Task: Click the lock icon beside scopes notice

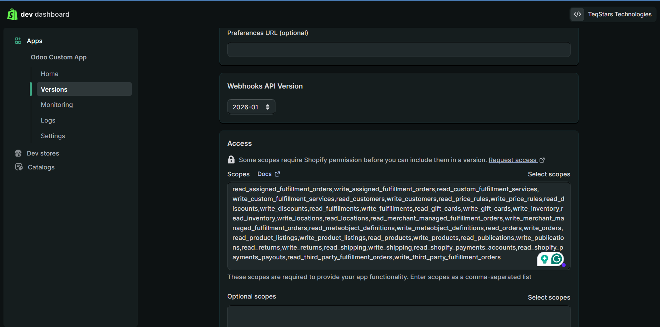Action: click(231, 159)
